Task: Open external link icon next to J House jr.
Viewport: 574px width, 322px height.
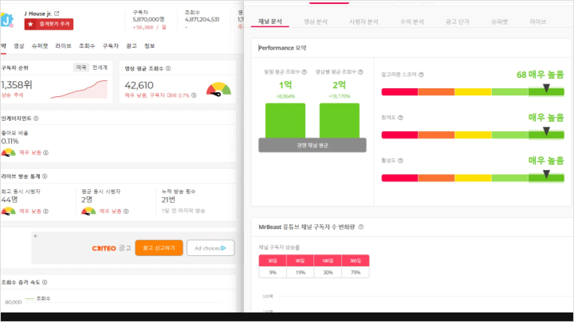Action: click(x=57, y=14)
